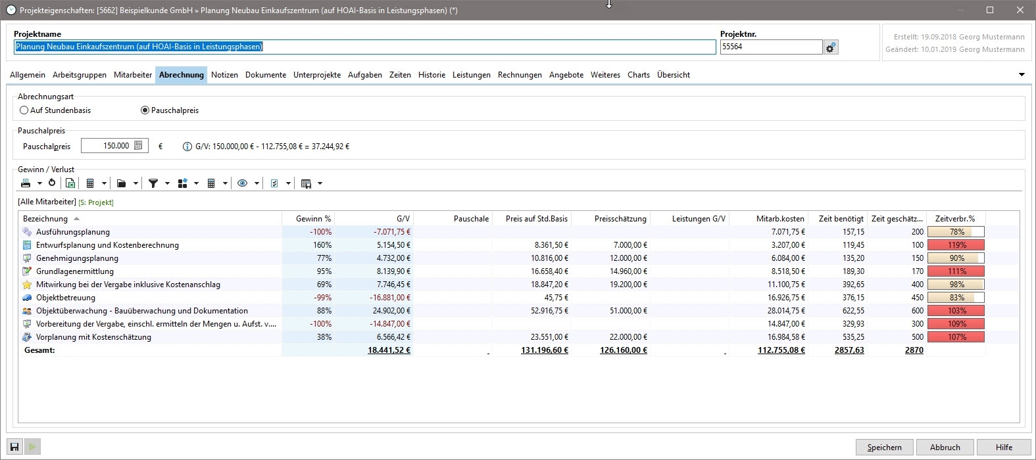Select the Pauschalpreis radio button

tap(145, 110)
